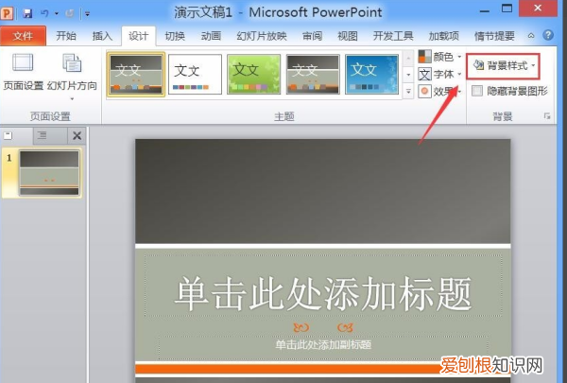
Task: Go to the 审阅 tab
Action: 313,36
